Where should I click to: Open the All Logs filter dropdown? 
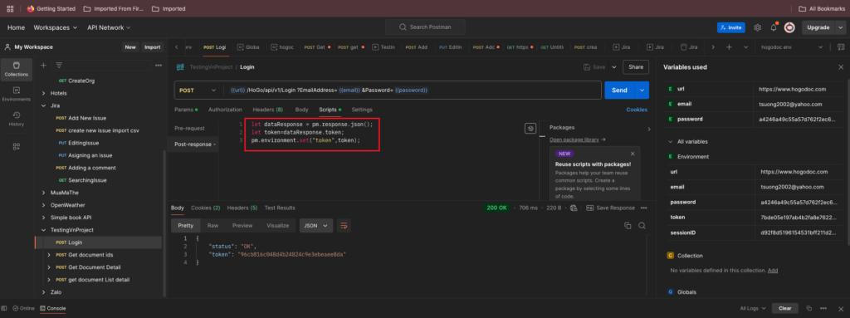tap(754, 308)
